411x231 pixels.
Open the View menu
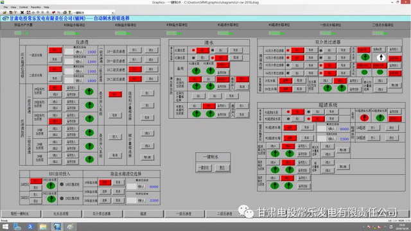13,7
